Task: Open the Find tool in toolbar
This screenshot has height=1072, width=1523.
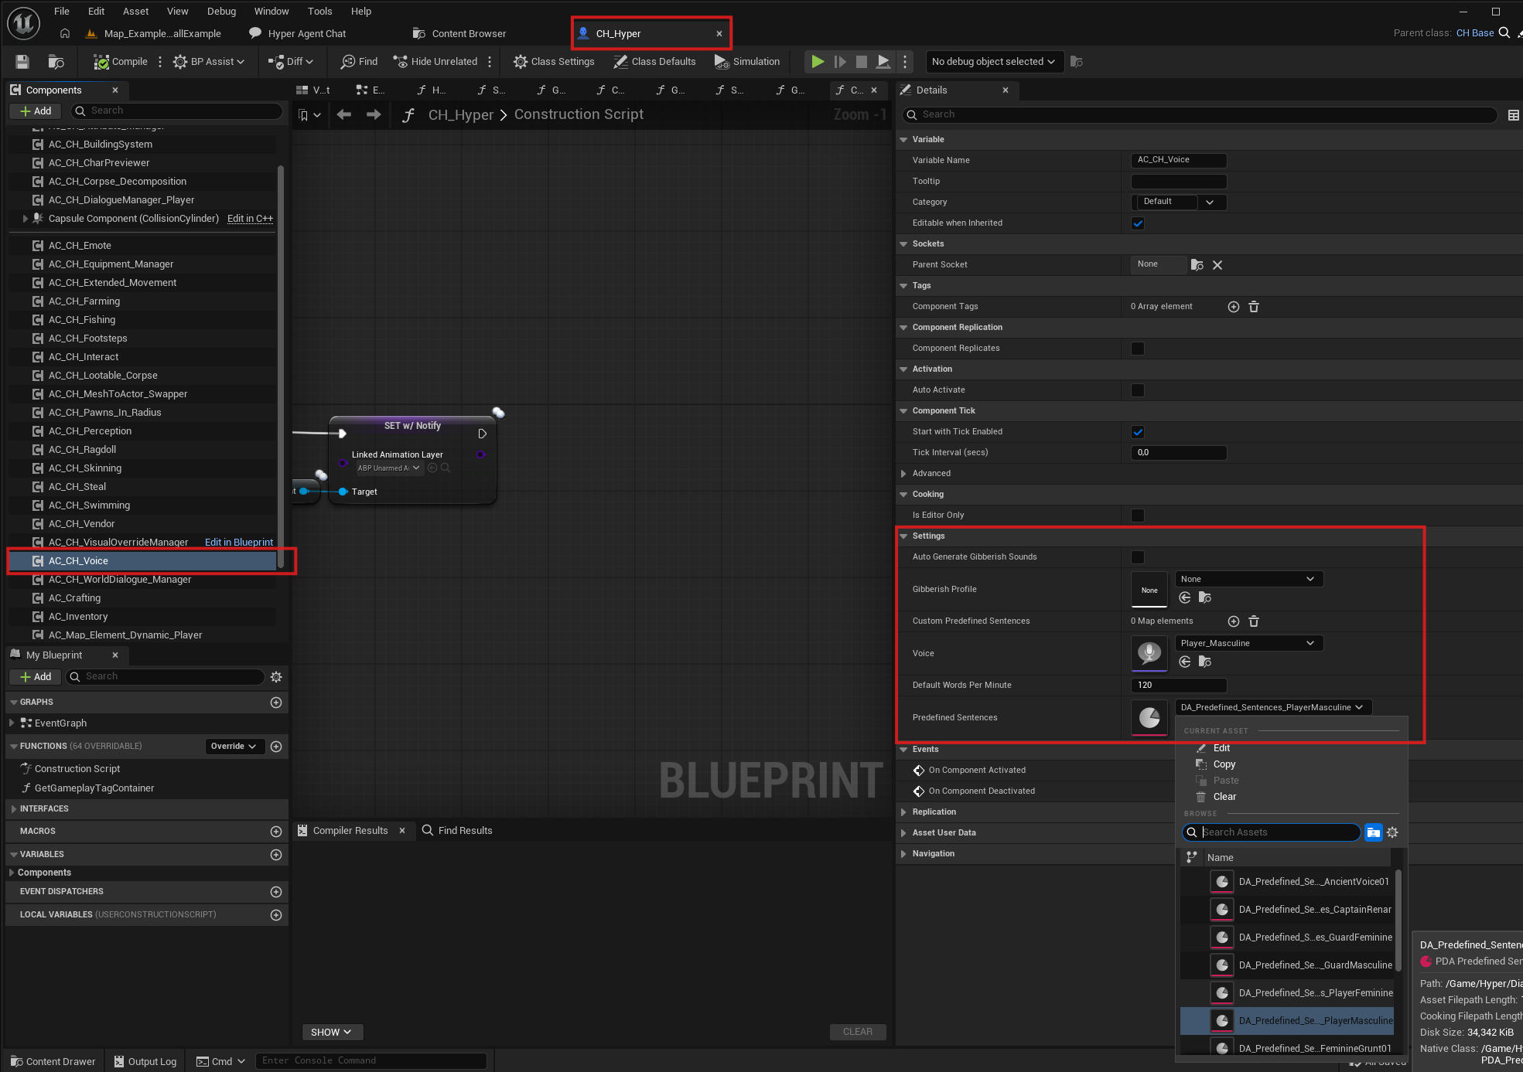Action: (x=360, y=62)
